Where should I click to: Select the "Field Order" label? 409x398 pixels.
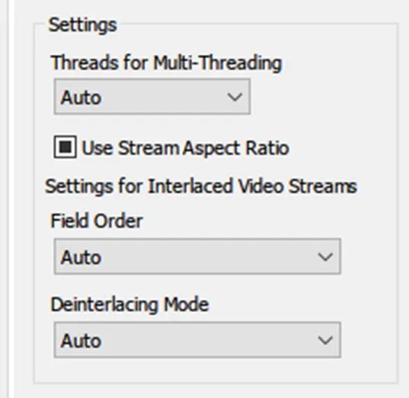tap(97, 221)
